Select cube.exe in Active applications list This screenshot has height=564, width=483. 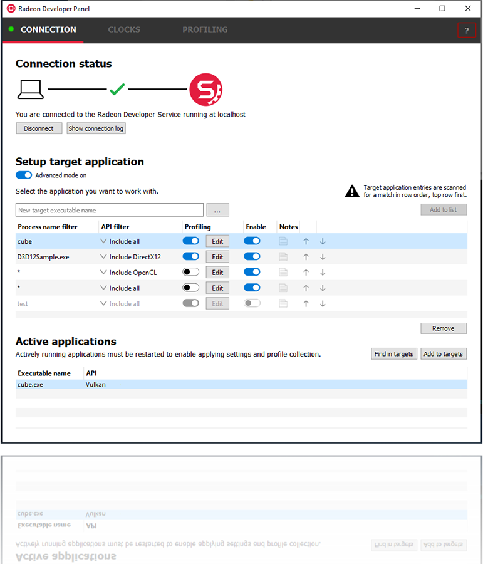coord(30,384)
